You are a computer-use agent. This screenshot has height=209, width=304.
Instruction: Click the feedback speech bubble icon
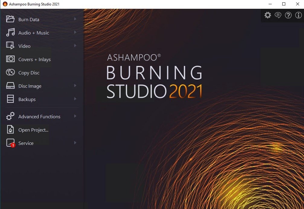(278, 15)
